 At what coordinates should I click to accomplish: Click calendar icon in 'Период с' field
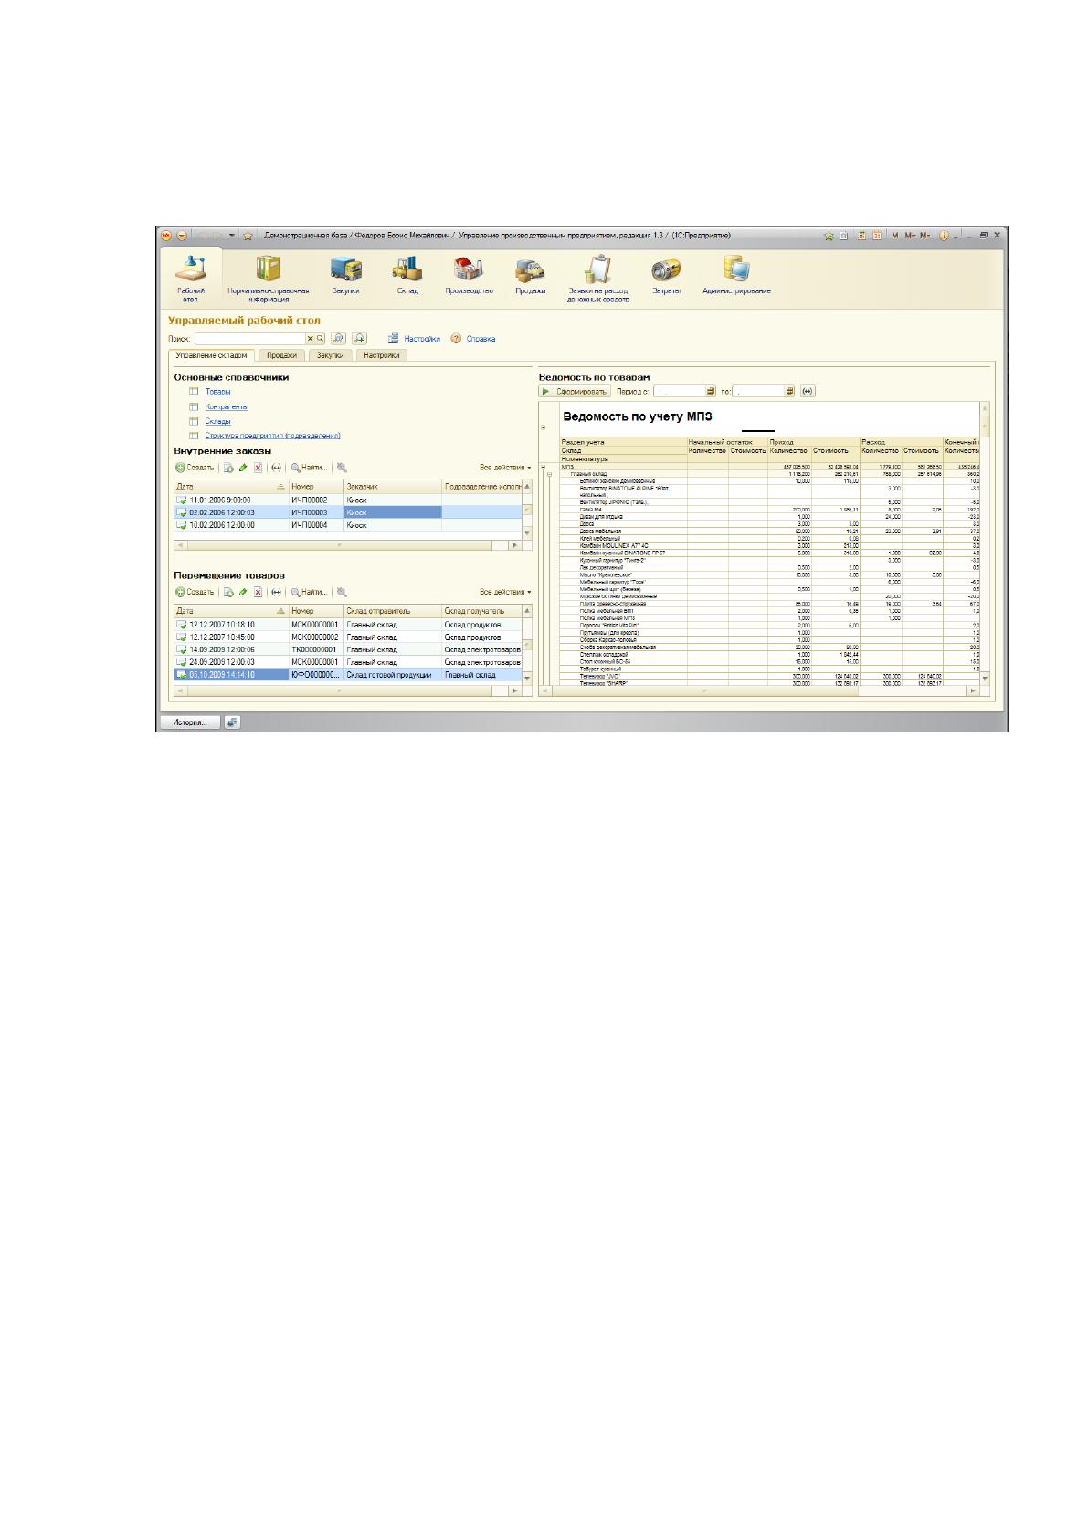pos(711,391)
